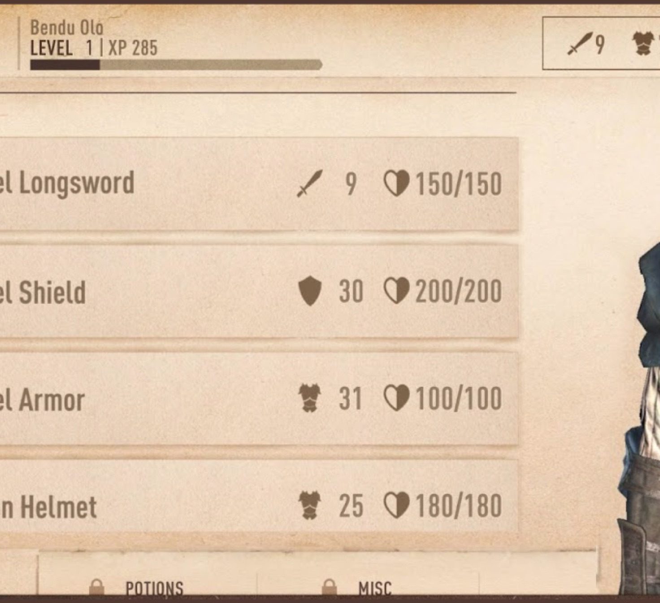This screenshot has width=660, height=603.
Task: Click the helmet row armor icon beside 25
Action: 310,505
